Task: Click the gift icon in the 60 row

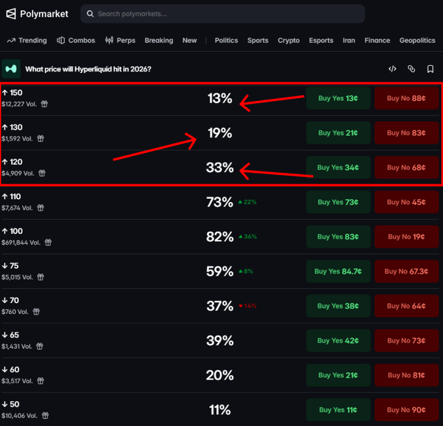Action: click(40, 381)
